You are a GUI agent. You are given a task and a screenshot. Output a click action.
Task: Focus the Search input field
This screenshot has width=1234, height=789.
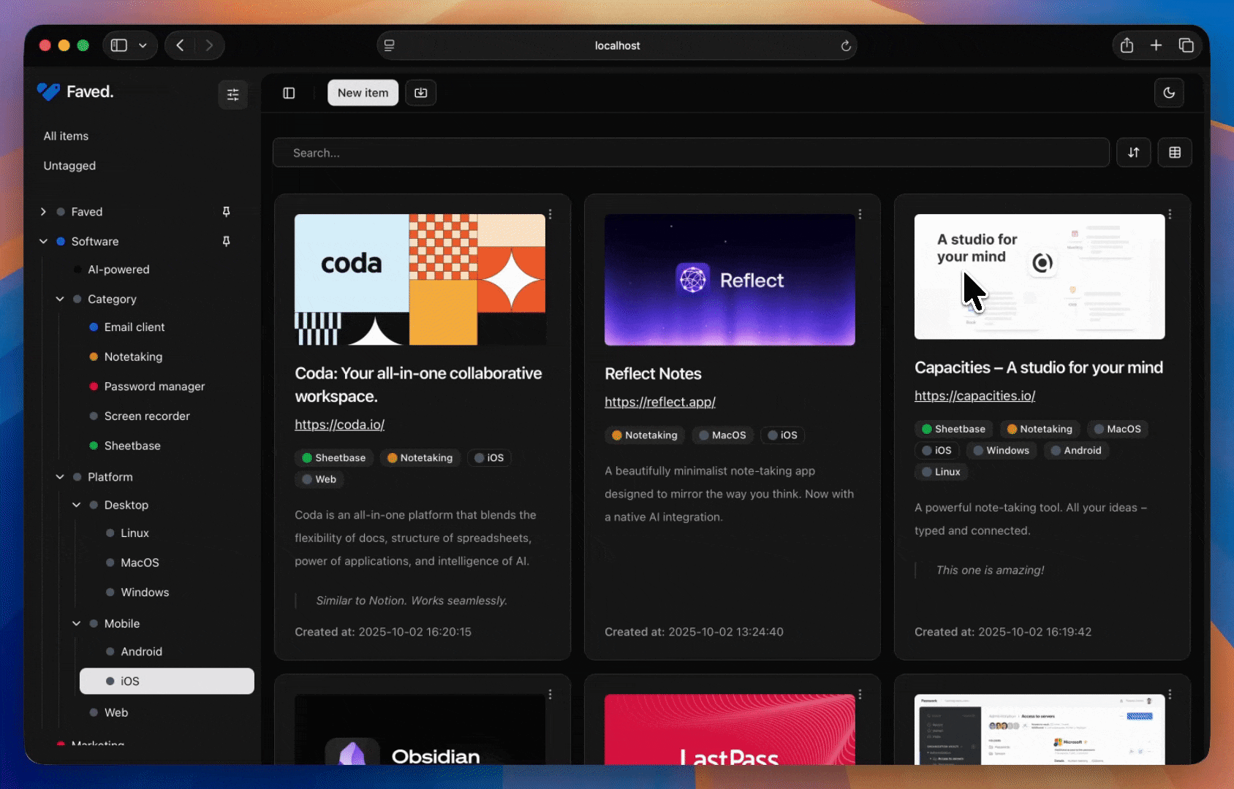coord(690,153)
